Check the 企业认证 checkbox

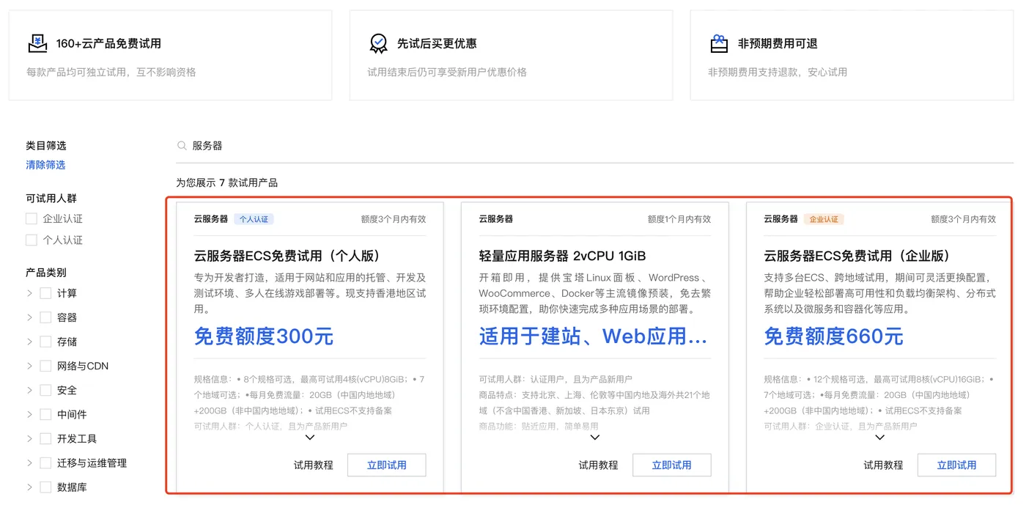(x=31, y=218)
